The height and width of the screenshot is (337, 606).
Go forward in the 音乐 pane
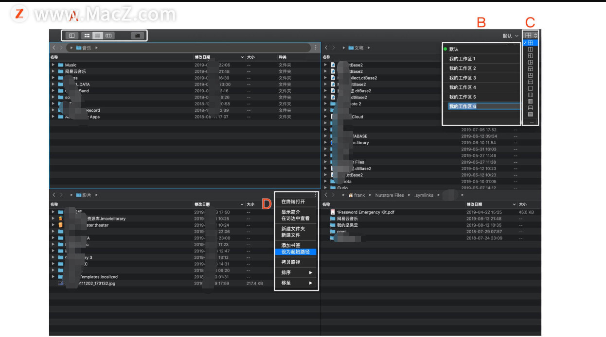pos(61,48)
